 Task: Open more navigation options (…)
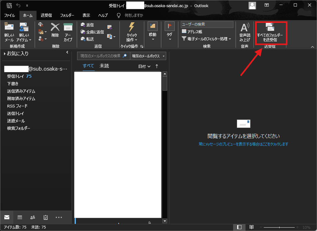59,217
